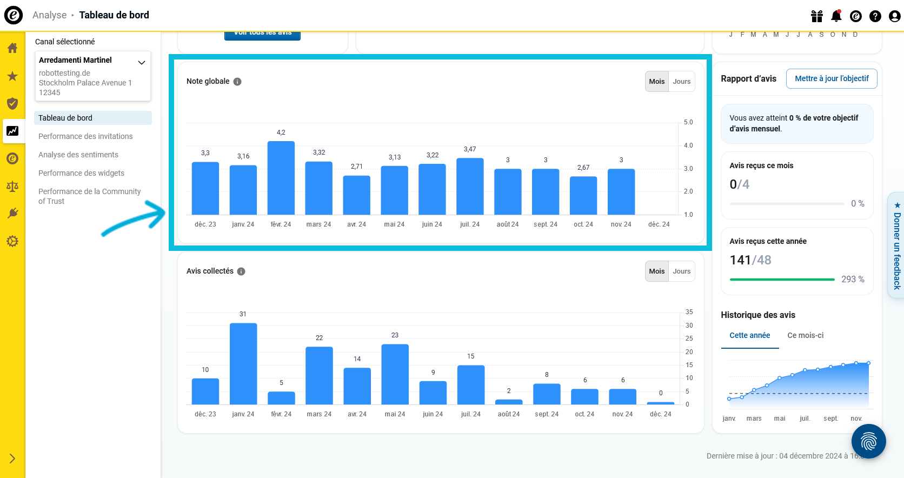
Task: Expand the sidebar with the bottom chevron
Action: pos(12,459)
